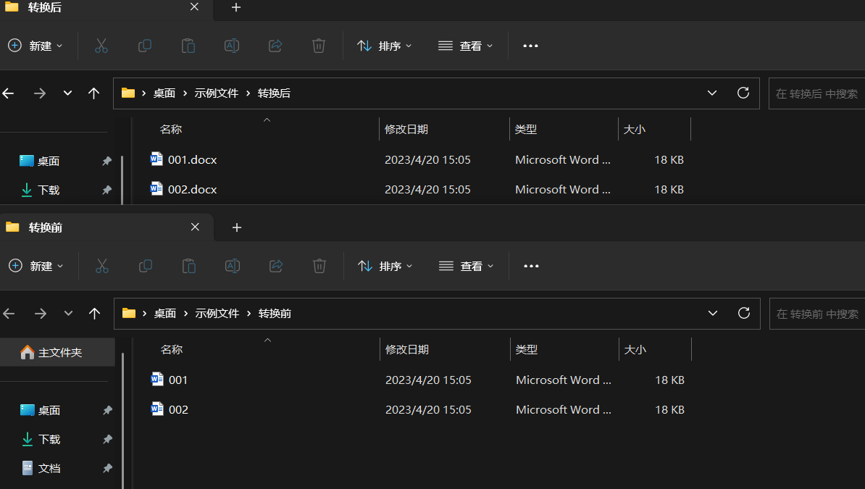Select 主文件夹 in the navigation pane

point(59,352)
